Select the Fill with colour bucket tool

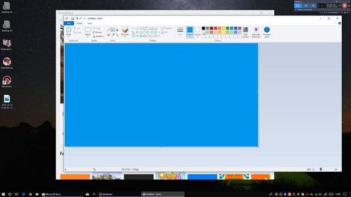point(112,30)
